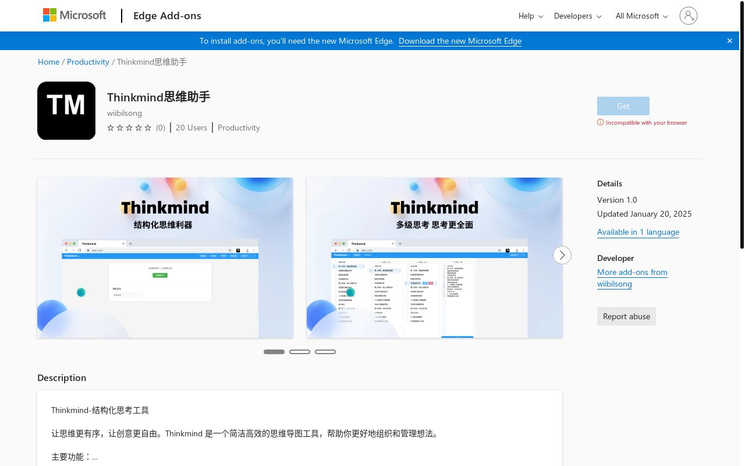Expand the Developers menu

point(577,16)
